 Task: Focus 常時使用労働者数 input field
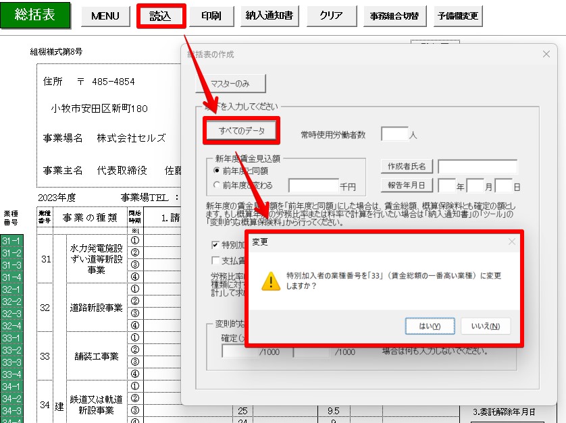[x=394, y=134]
